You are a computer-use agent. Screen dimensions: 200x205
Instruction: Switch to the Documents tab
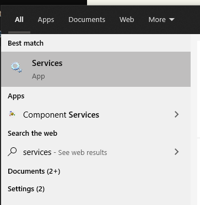87,20
